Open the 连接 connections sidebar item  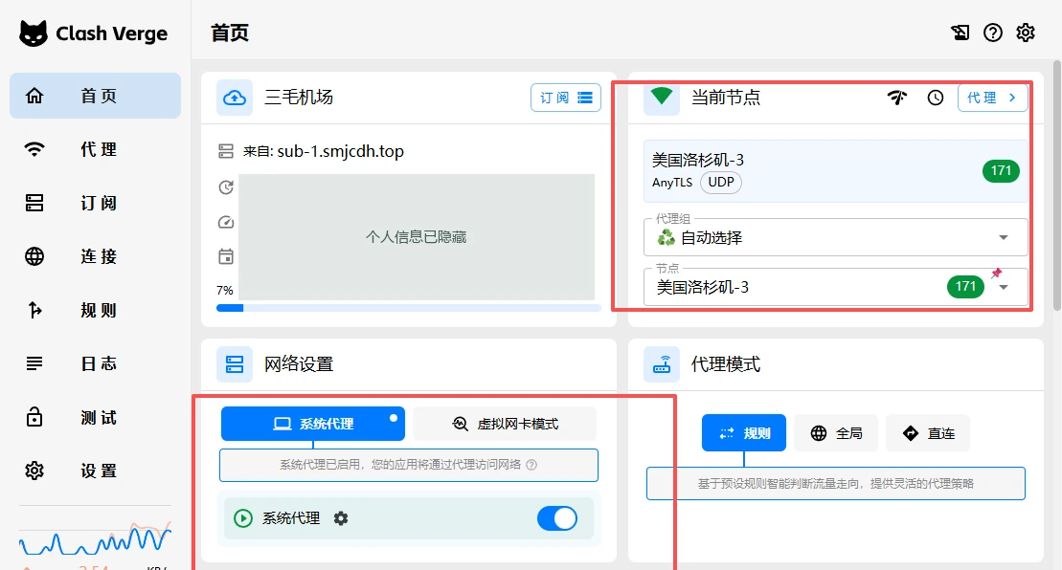point(95,256)
